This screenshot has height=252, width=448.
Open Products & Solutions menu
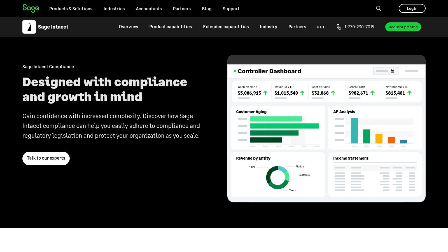click(x=71, y=9)
